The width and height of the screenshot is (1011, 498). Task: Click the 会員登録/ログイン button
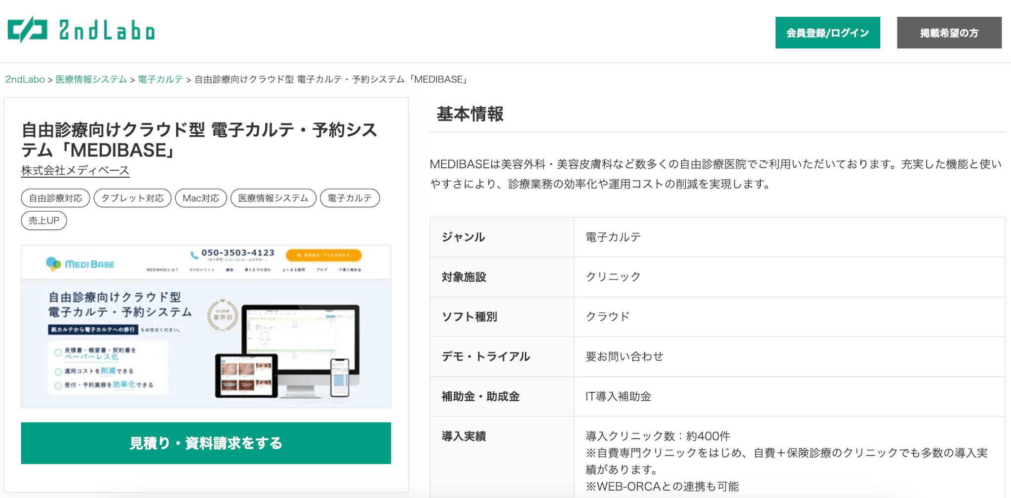(827, 33)
